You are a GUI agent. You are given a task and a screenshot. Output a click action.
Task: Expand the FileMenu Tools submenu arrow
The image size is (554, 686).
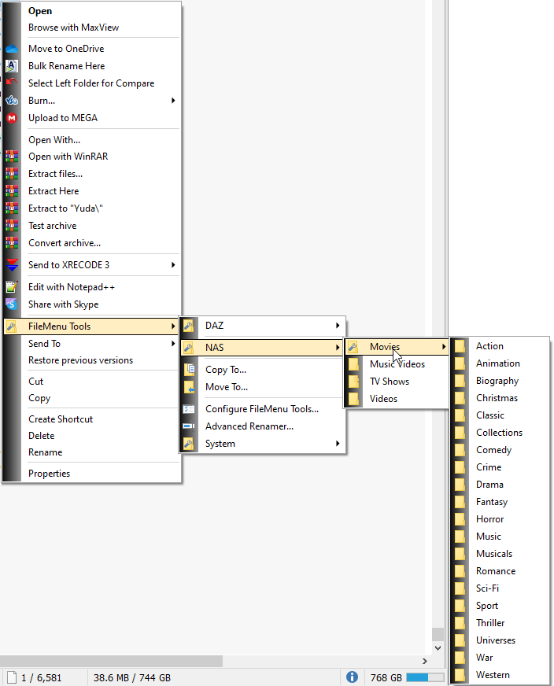click(x=173, y=326)
